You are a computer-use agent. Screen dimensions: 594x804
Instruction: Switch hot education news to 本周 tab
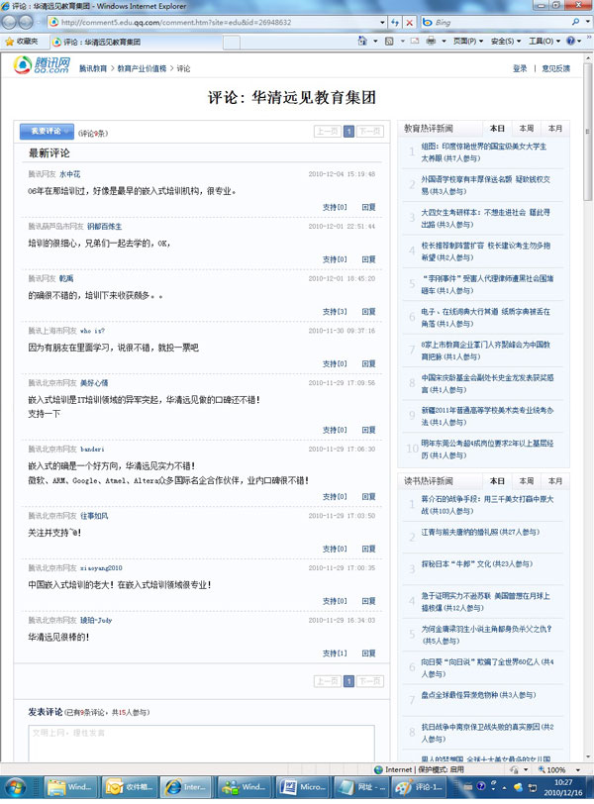(526, 129)
